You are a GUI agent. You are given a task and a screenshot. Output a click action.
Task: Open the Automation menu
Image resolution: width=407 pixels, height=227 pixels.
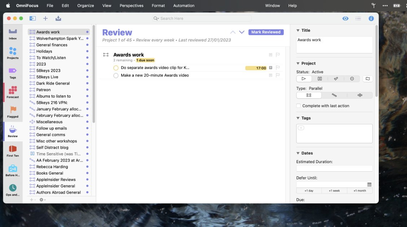coord(184,5)
